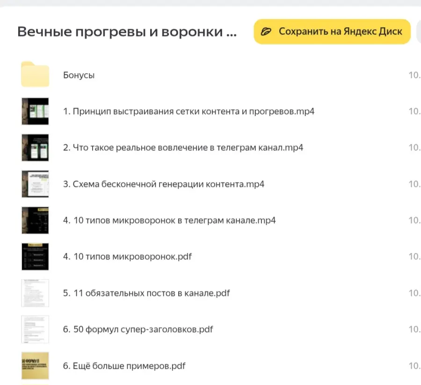421x385 pixels.
Task: Click dark thumbnail of 10 типов микроворонок.pdf
Action: tap(35, 256)
